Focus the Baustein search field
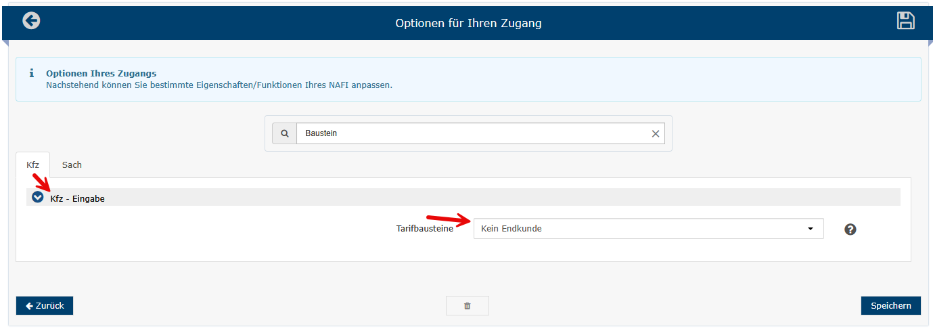The height and width of the screenshot is (329, 933). tap(473, 133)
